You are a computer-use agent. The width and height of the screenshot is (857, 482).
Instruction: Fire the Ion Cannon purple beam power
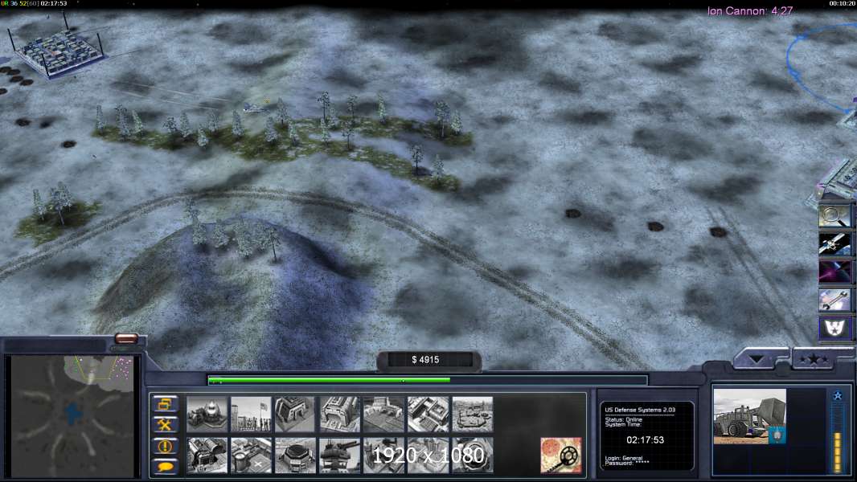tap(834, 272)
